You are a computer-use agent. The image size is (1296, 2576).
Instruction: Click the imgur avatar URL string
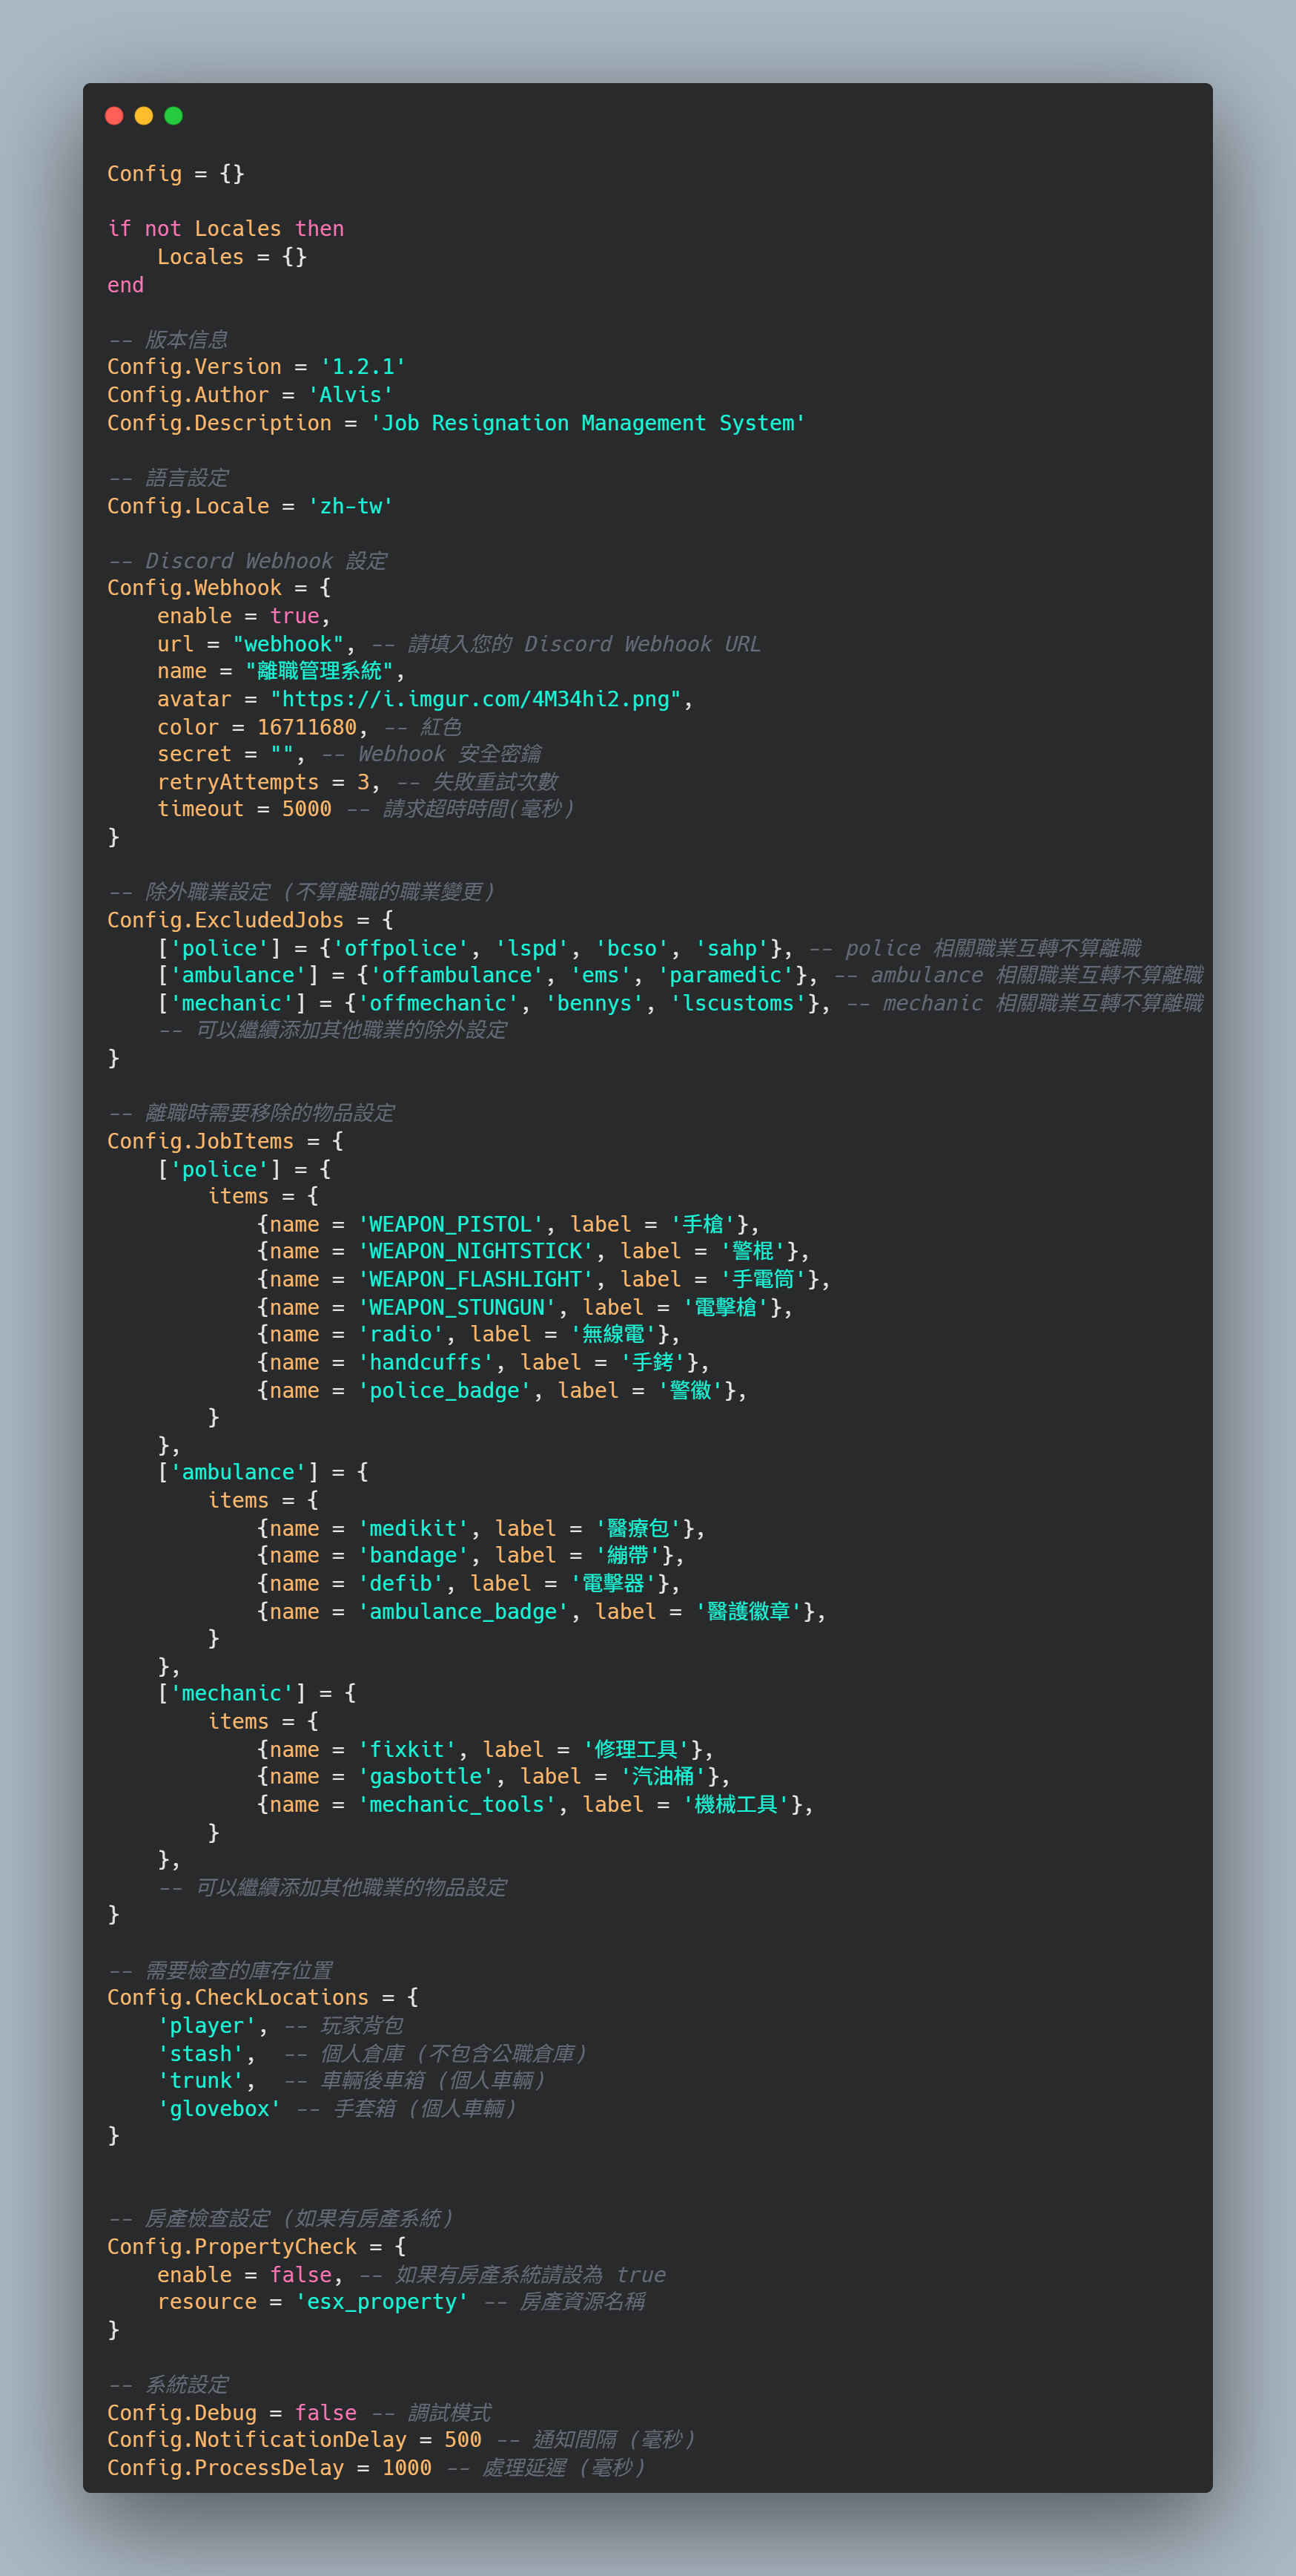(476, 699)
